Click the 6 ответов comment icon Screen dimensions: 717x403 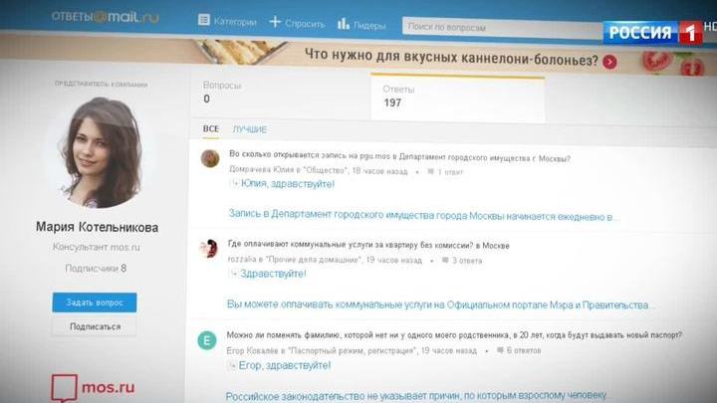[x=497, y=351]
